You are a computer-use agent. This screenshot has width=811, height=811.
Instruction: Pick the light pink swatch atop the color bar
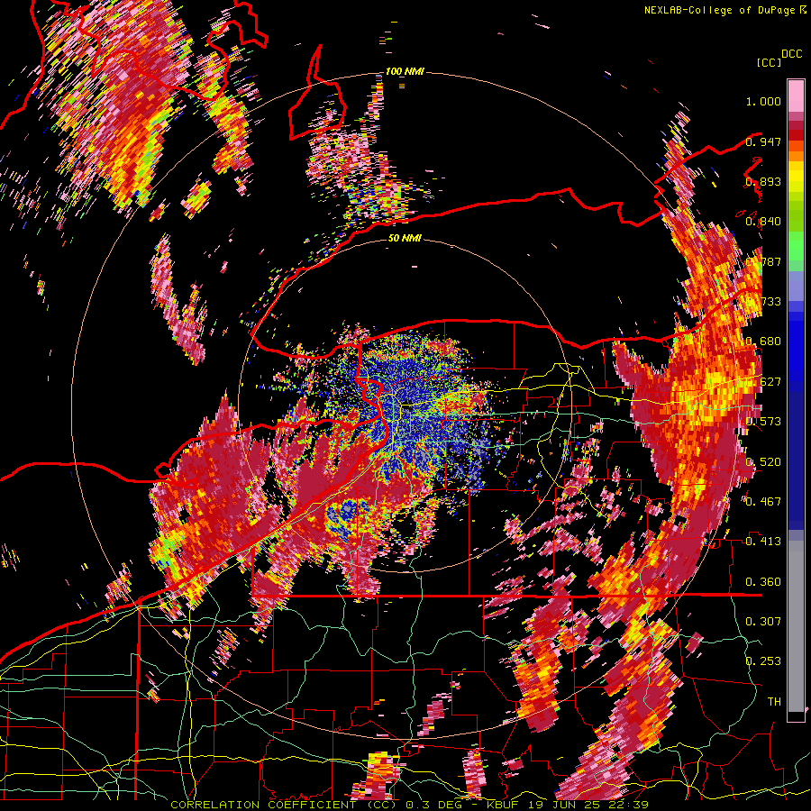796,96
